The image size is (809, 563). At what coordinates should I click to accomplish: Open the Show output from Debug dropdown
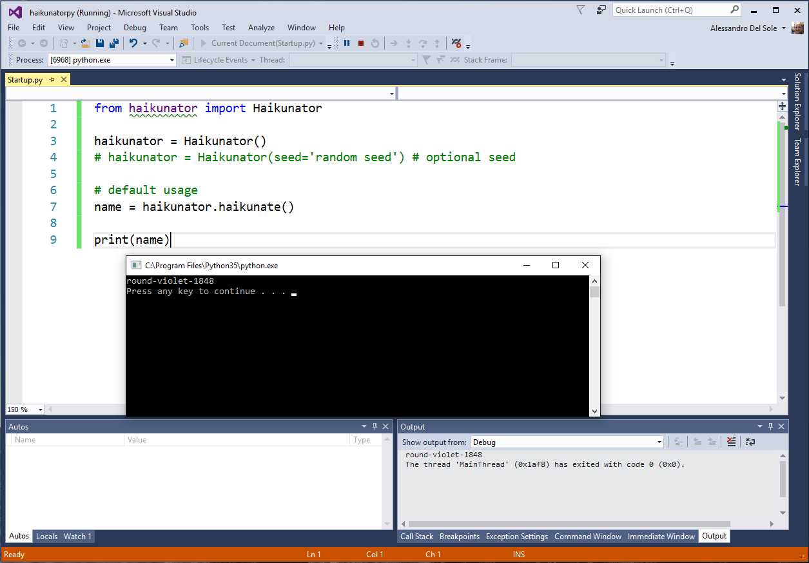[x=658, y=442]
